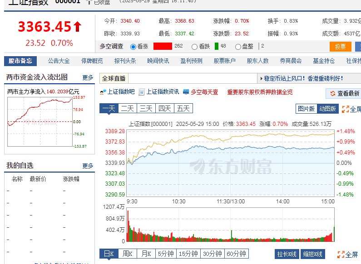
Task: Open 多空每天查 link
Action: [x=204, y=92]
